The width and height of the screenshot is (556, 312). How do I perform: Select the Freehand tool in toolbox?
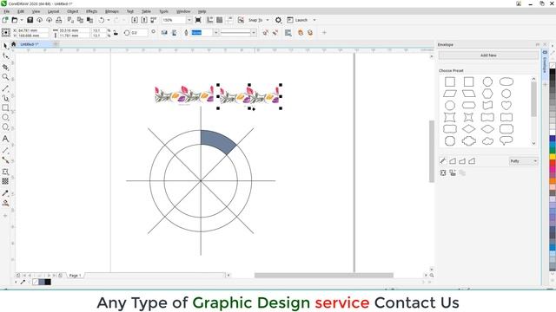tap(5, 88)
